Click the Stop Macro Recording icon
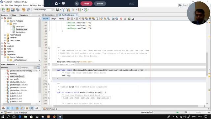This screenshot has width=211, height=119. [x=125, y=19]
